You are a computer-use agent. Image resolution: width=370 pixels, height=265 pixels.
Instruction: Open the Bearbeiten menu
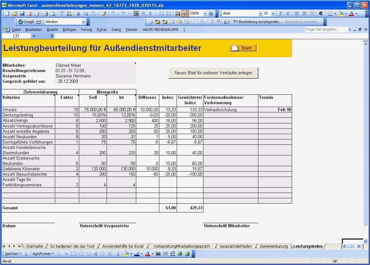click(33, 30)
